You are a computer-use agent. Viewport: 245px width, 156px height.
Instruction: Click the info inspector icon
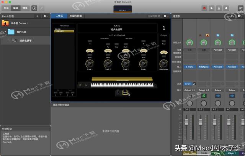coord(34,8)
